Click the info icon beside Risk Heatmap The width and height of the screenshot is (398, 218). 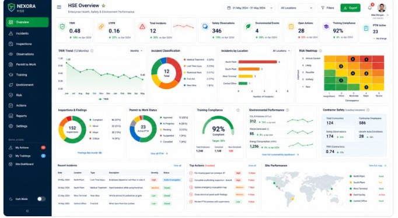pyautogui.click(x=320, y=51)
